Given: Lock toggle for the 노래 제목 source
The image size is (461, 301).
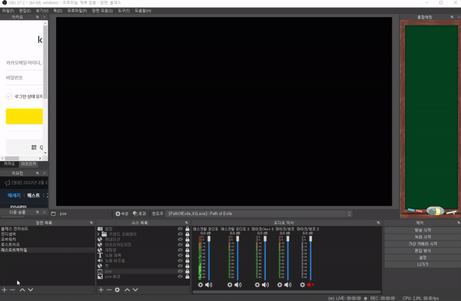Looking at the screenshot, I should coord(187,256).
